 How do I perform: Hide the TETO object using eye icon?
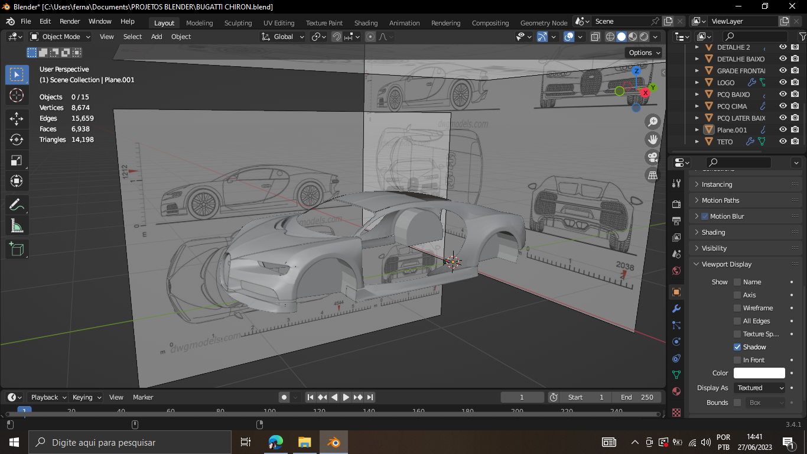(783, 141)
